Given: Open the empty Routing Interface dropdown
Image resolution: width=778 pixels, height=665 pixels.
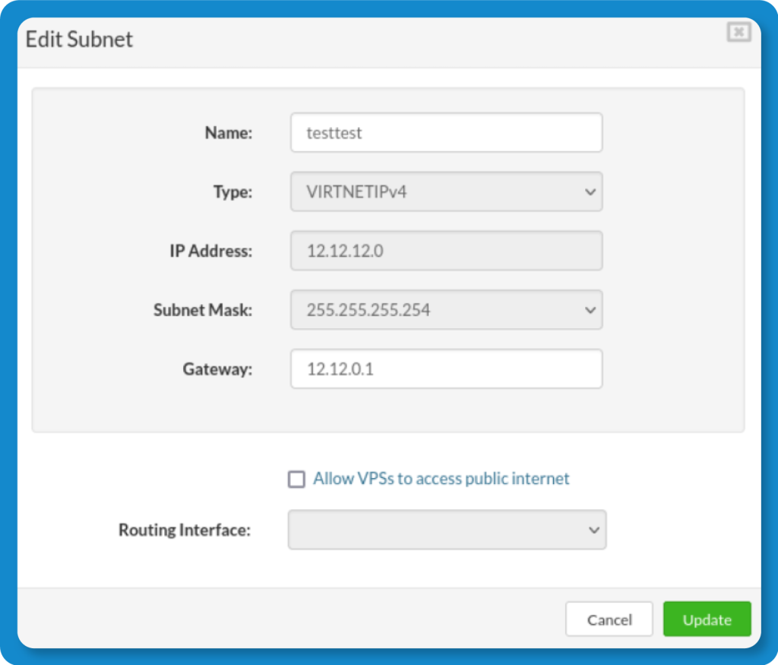Looking at the screenshot, I should [x=446, y=530].
